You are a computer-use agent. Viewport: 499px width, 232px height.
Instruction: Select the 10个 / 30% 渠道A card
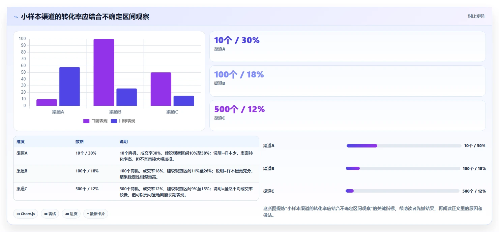click(x=347, y=46)
